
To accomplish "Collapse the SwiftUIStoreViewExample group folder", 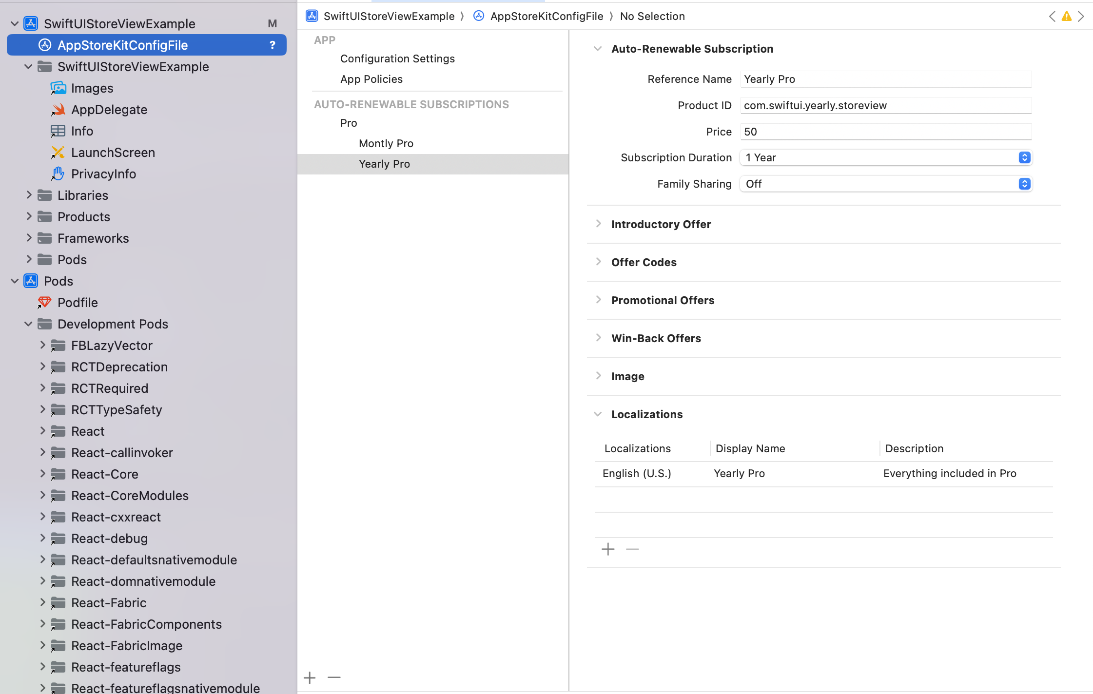I will pos(28,67).
